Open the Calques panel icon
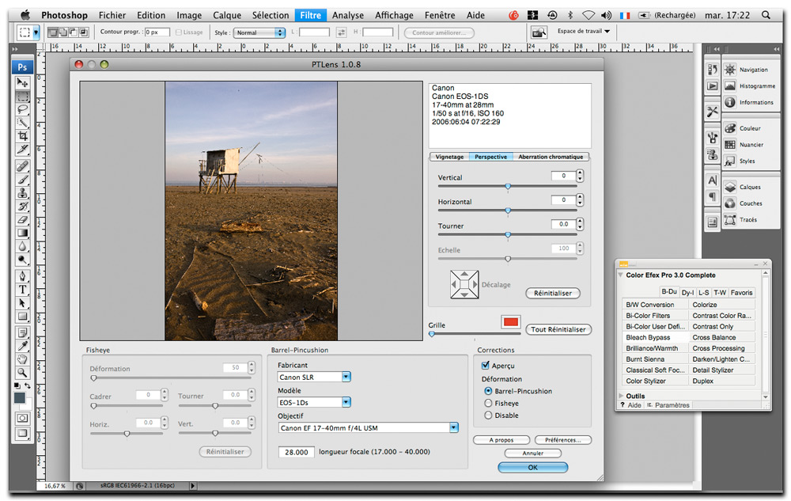 click(730, 187)
